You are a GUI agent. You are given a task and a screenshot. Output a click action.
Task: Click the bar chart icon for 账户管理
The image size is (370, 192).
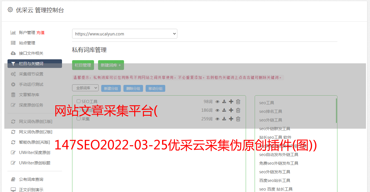[x=13, y=33]
